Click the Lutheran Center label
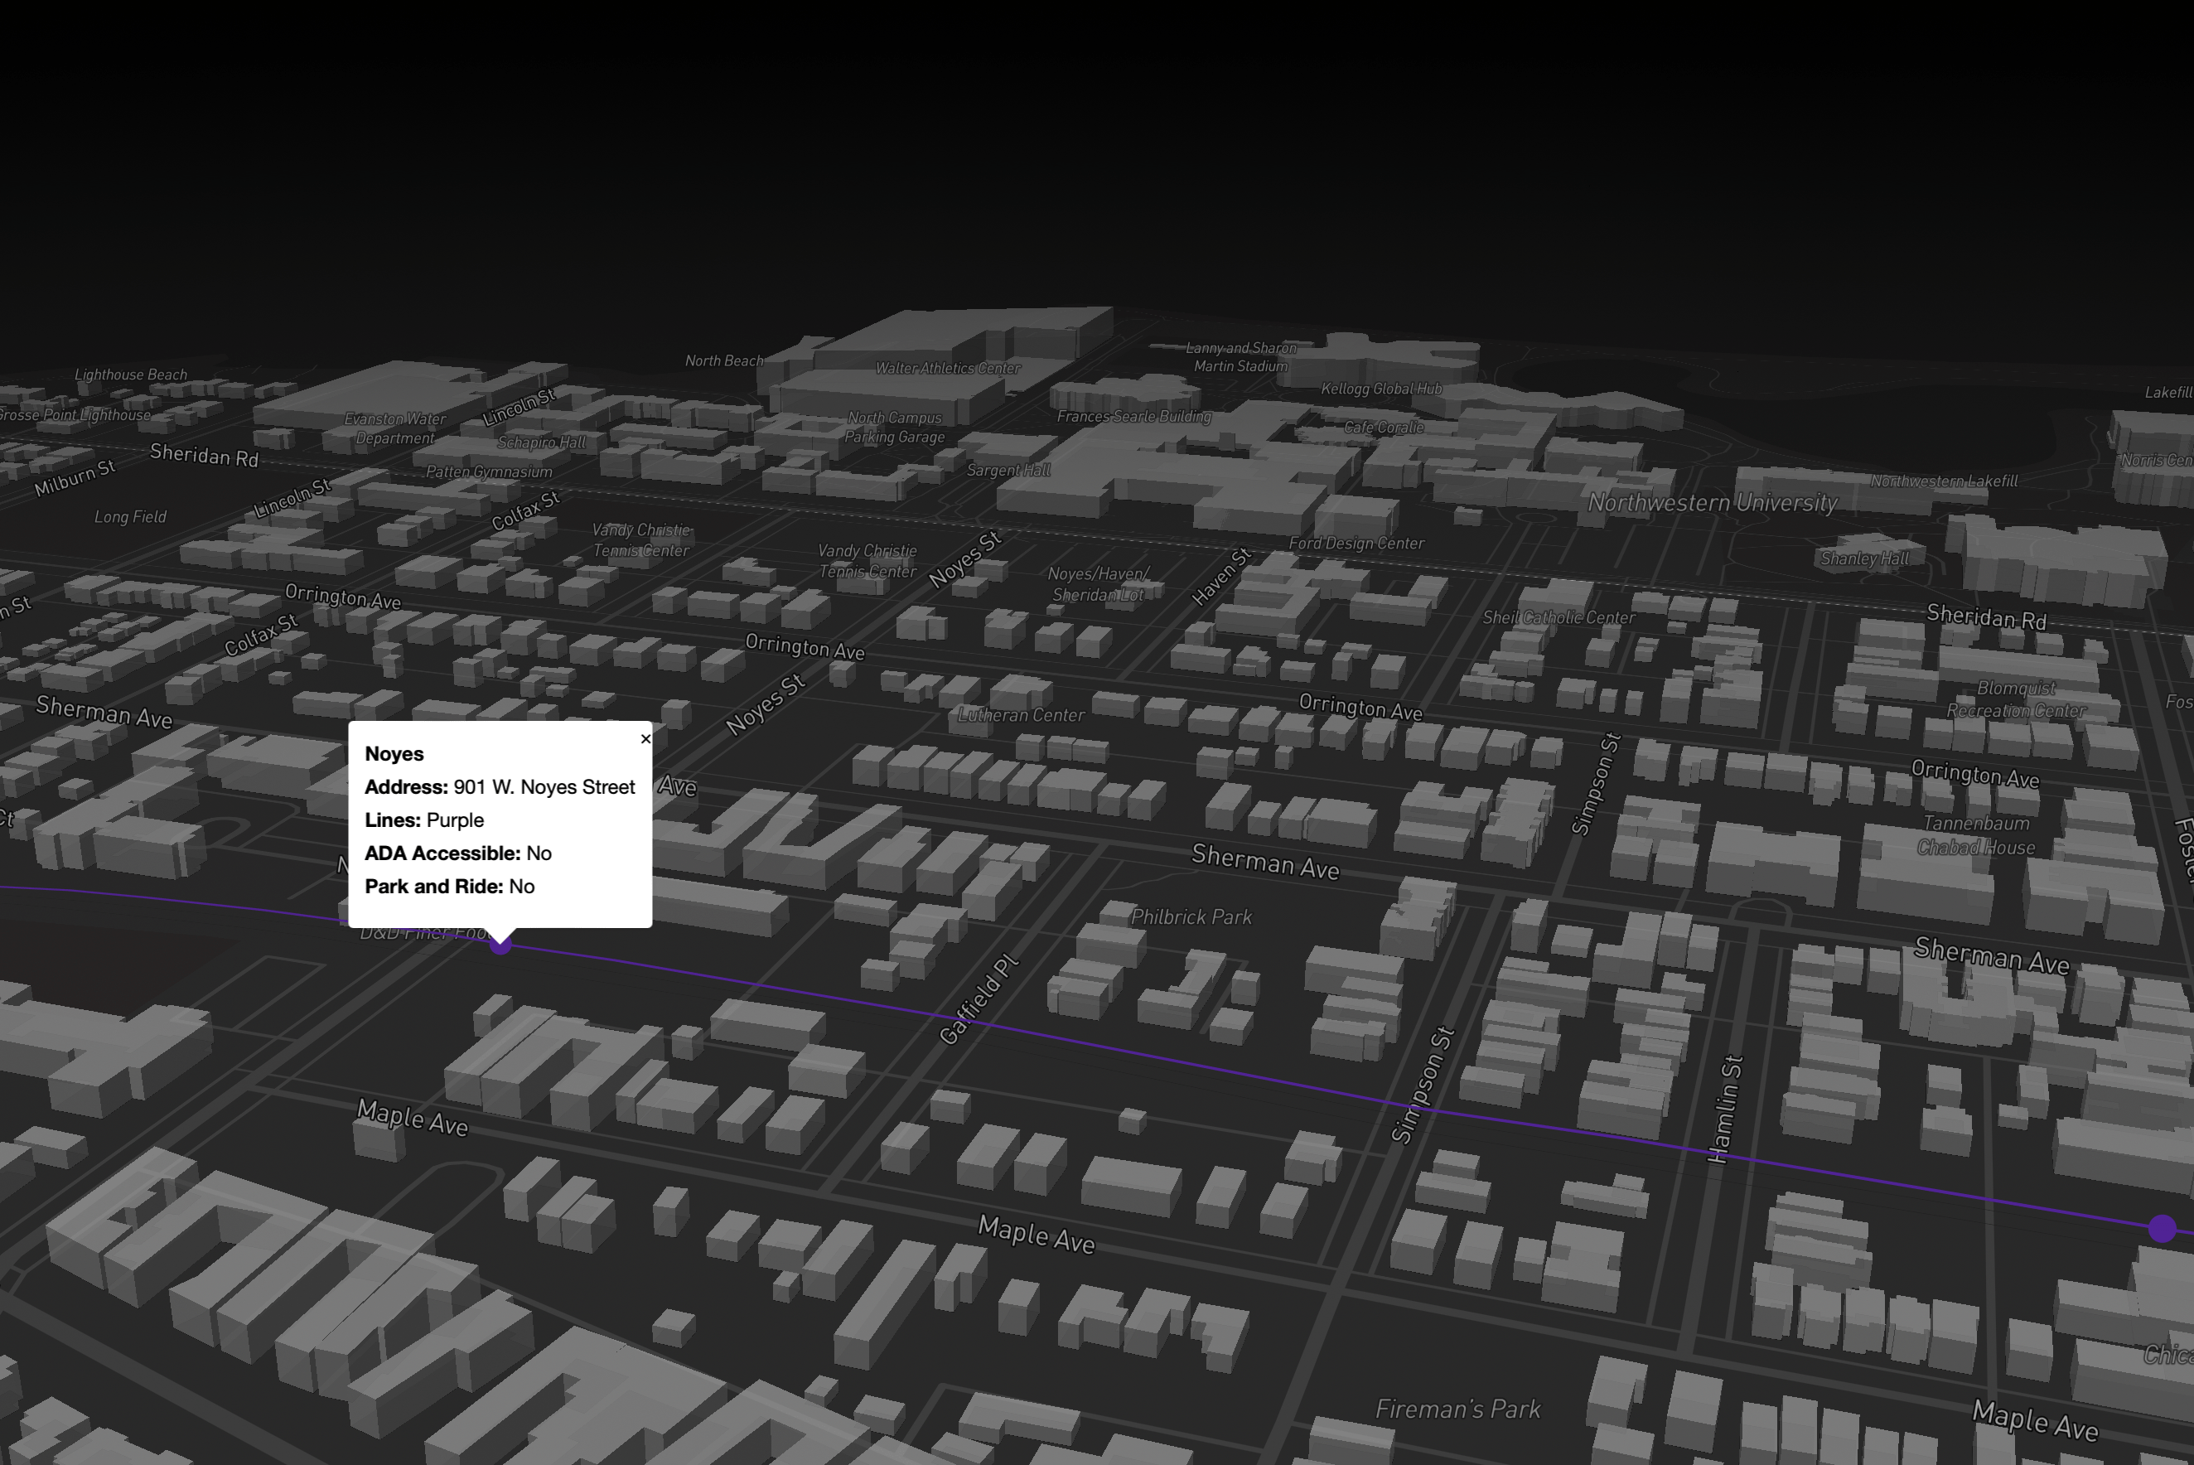Image resolution: width=2194 pixels, height=1465 pixels. pyautogui.click(x=1021, y=716)
